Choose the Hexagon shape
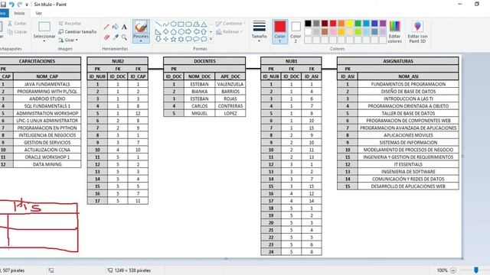490x275 pixels. pyautogui.click(x=181, y=32)
